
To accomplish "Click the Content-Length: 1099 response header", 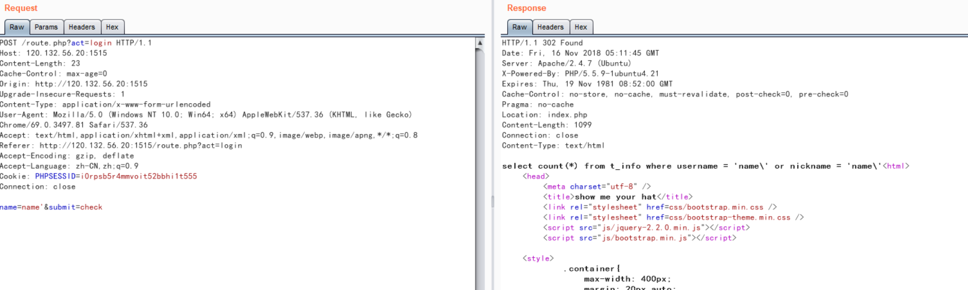I will pos(547,125).
